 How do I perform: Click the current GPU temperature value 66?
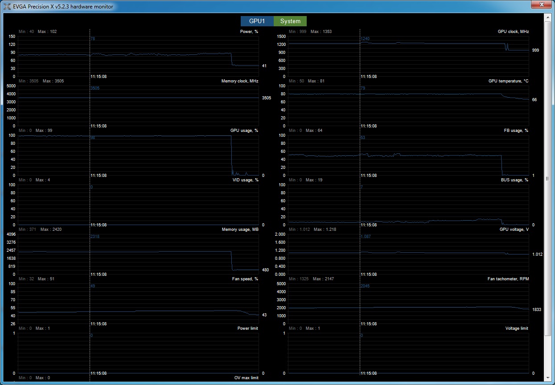click(534, 100)
